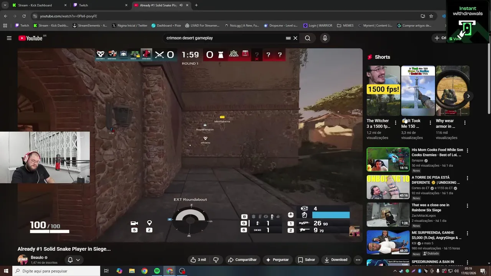The image size is (491, 276).
Task: Reload the page in Chrome
Action: pos(24,16)
